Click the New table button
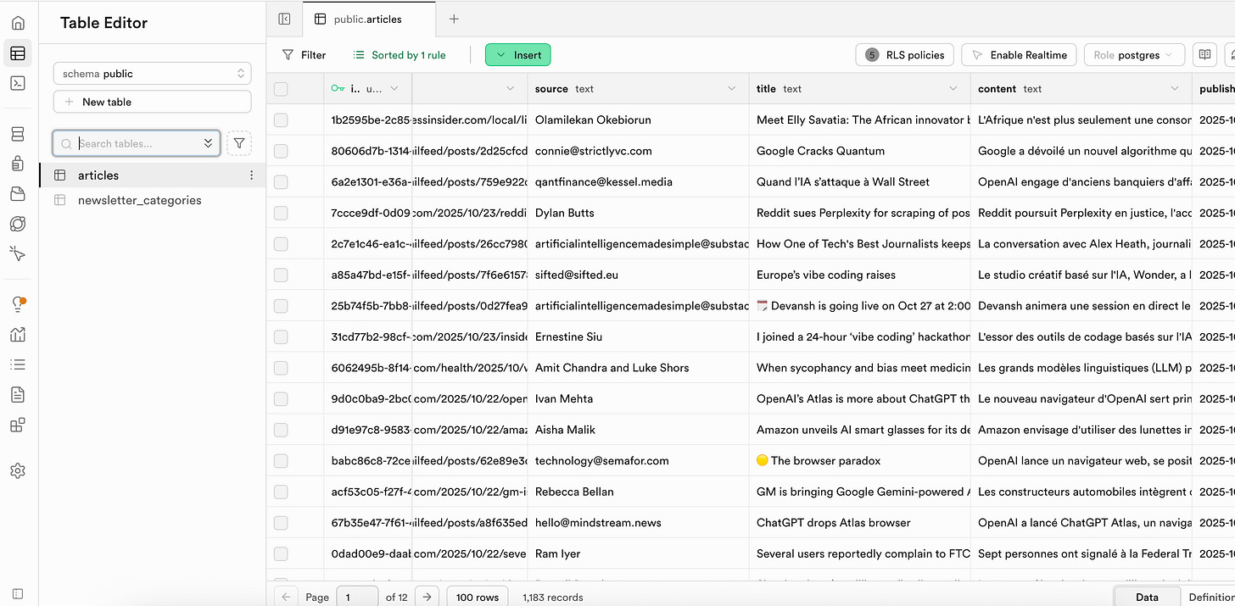Image resolution: width=1235 pixels, height=606 pixels. [x=152, y=102]
